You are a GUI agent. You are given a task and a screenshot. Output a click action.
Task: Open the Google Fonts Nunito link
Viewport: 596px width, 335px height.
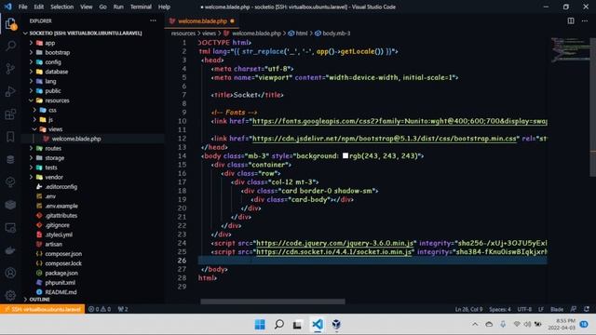400,121
